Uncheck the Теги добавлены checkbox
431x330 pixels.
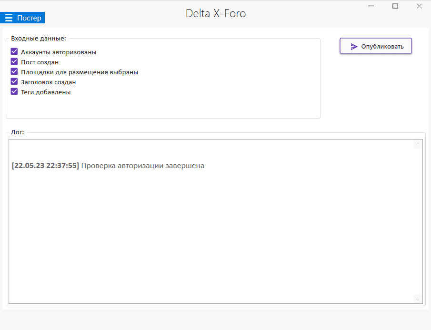pyautogui.click(x=14, y=92)
